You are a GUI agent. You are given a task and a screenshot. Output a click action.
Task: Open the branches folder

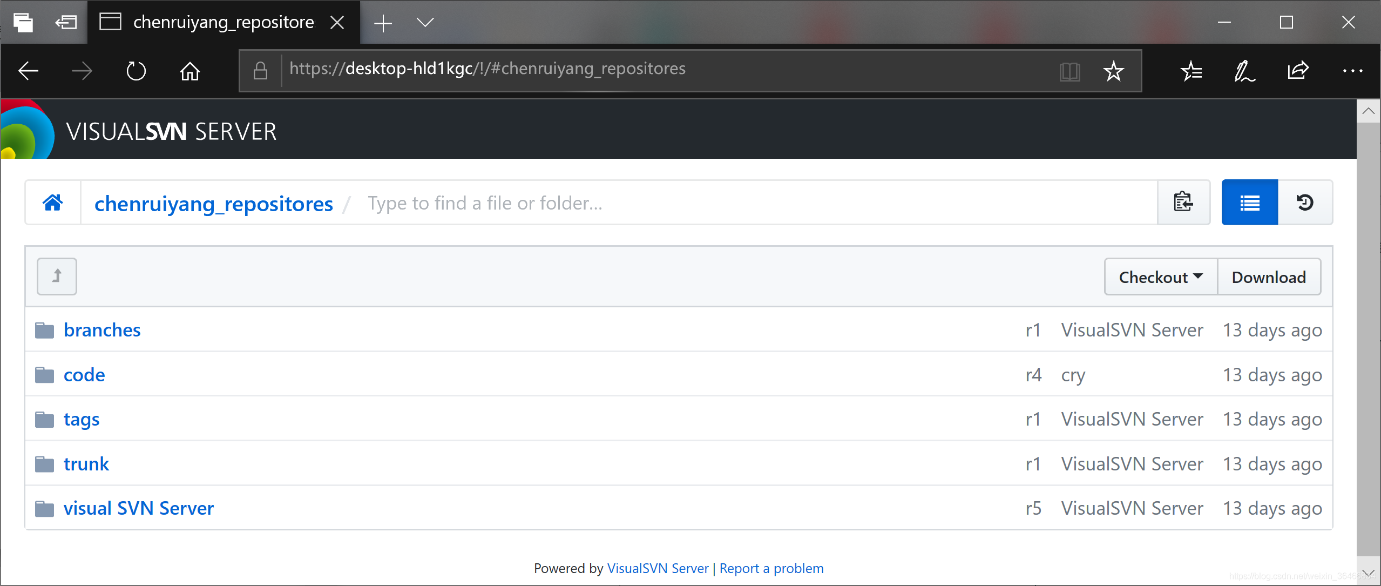pyautogui.click(x=102, y=330)
